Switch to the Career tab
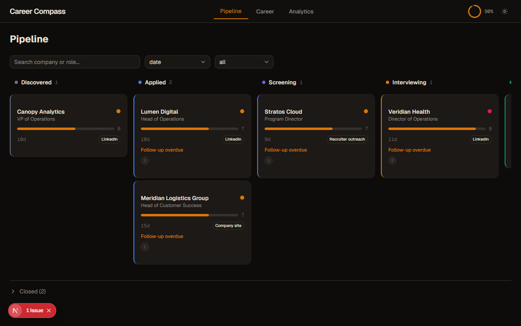This screenshot has height=326, width=521. coord(265,11)
